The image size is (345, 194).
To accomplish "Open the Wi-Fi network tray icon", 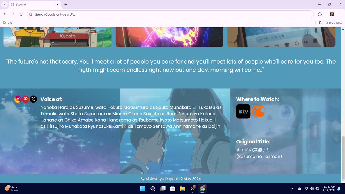I will click(x=306, y=189).
